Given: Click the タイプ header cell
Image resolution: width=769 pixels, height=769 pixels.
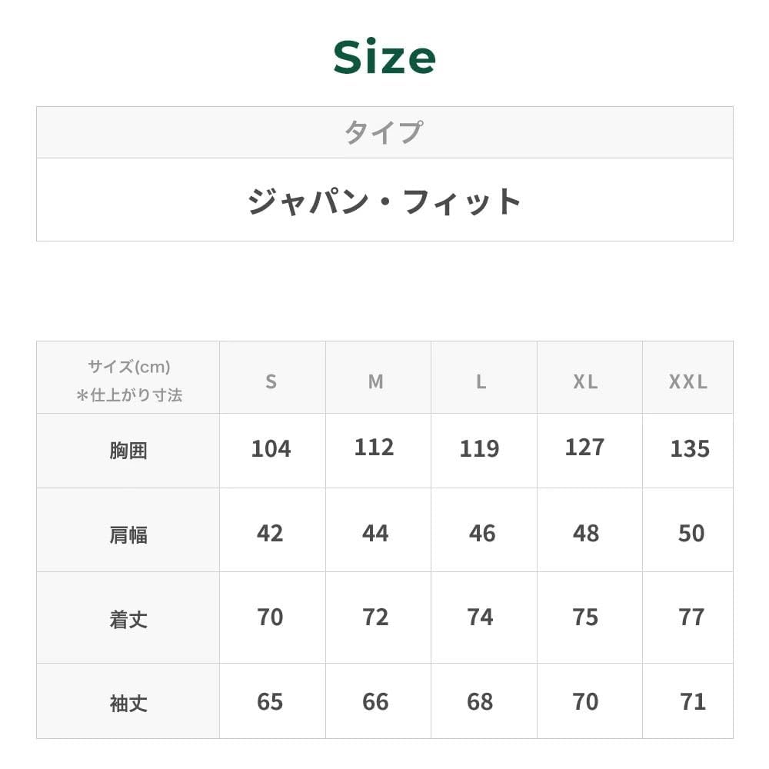Looking at the screenshot, I should tap(384, 132).
